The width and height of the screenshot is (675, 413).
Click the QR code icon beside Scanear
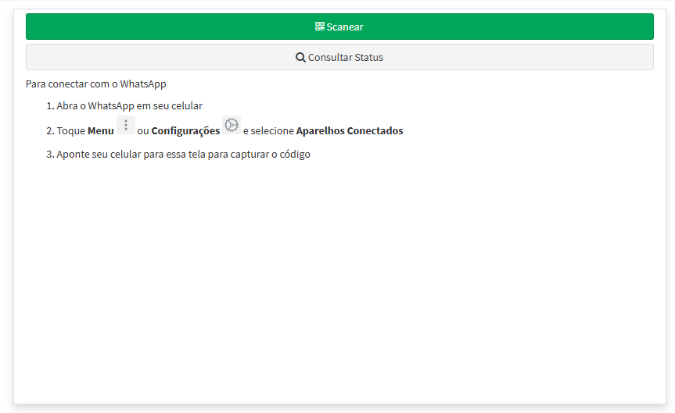click(320, 27)
